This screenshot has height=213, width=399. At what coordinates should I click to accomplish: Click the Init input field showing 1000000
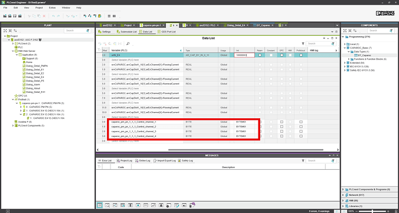pyautogui.click(x=244, y=55)
